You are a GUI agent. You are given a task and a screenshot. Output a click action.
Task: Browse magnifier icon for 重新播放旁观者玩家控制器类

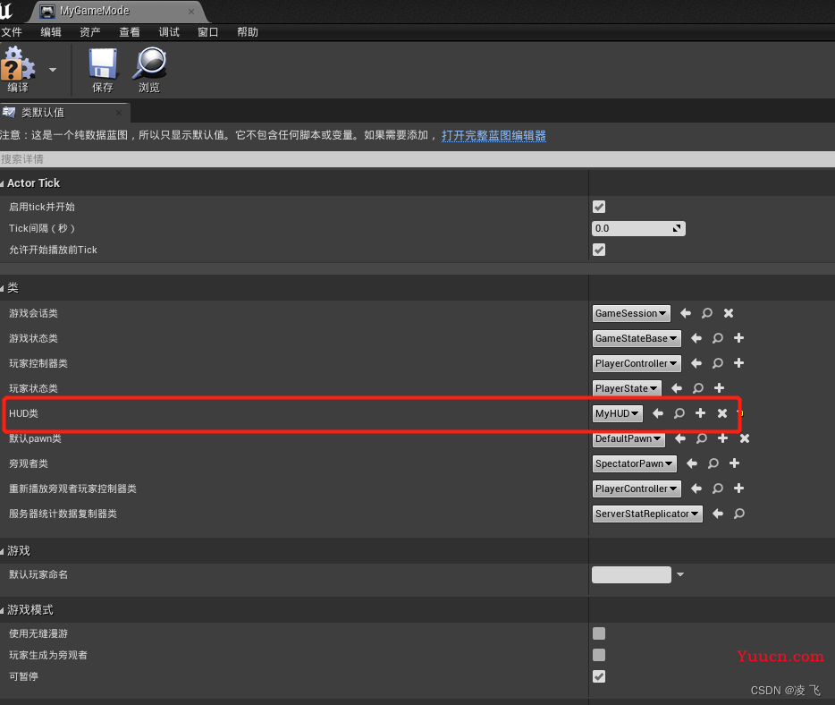coord(718,488)
